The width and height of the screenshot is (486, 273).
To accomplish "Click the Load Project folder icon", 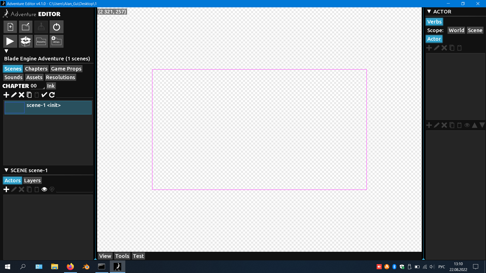I will pos(26,27).
